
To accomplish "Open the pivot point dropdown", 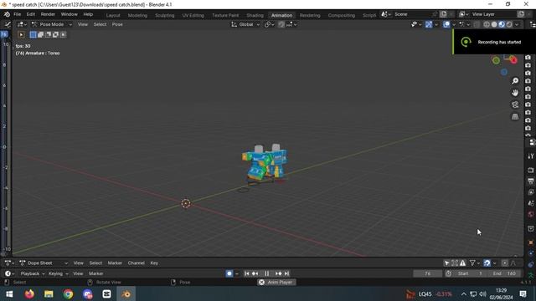I will 270,24.
